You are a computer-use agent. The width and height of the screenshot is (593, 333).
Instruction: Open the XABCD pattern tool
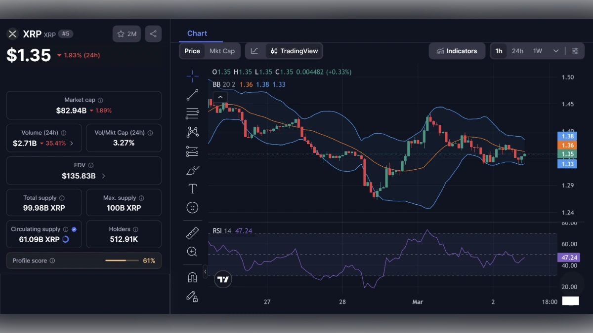click(192, 132)
